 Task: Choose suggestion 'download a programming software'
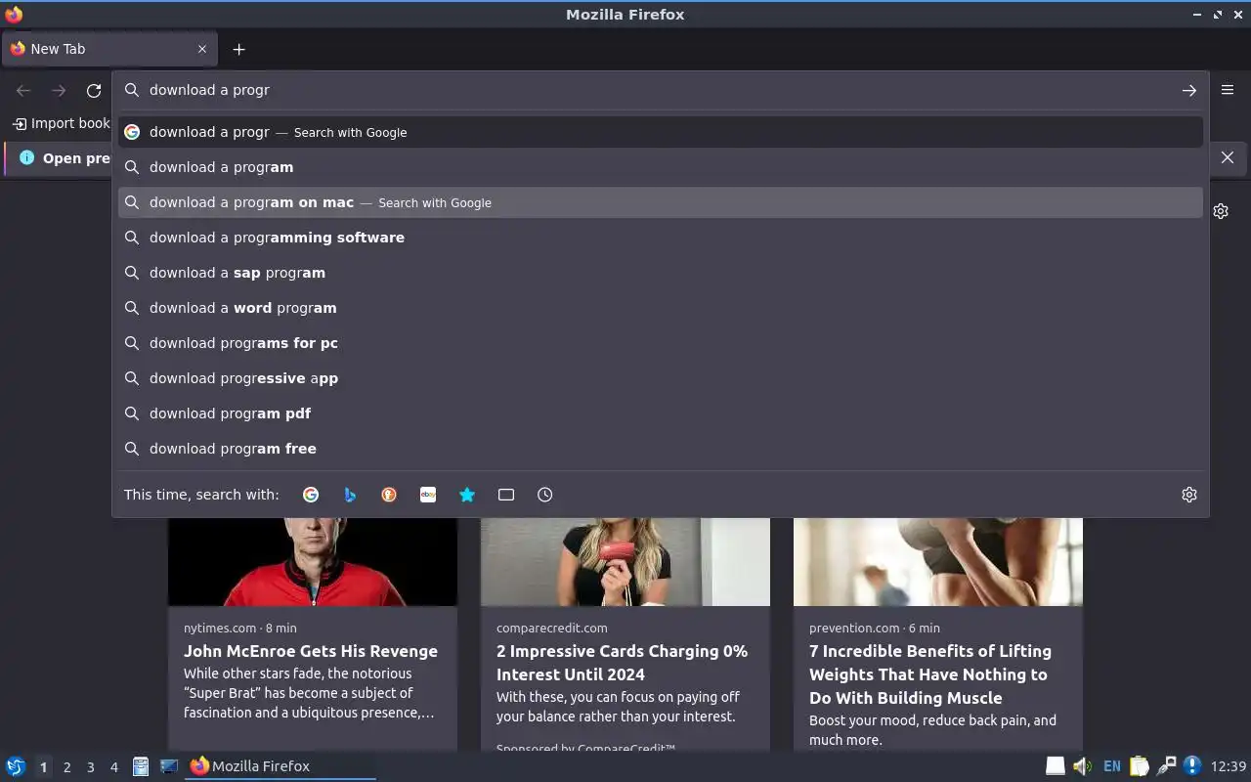(661, 238)
